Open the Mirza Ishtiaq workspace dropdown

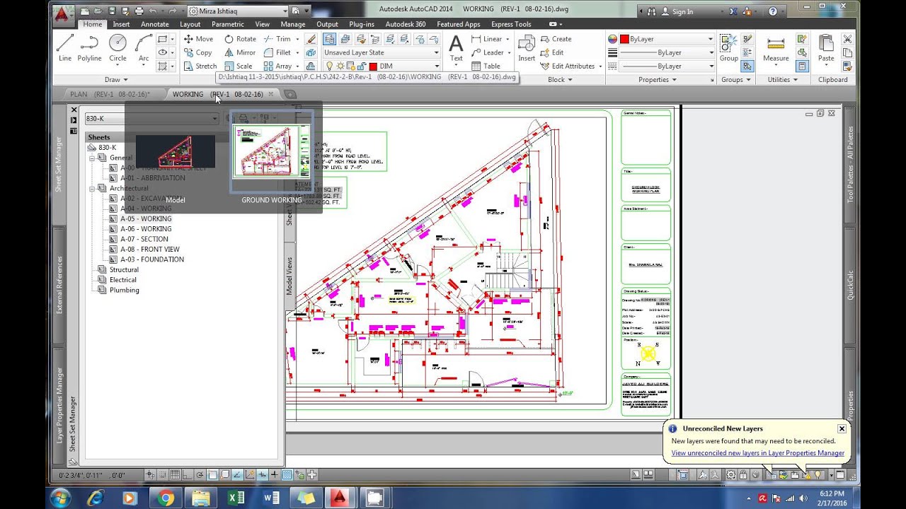pos(238,11)
